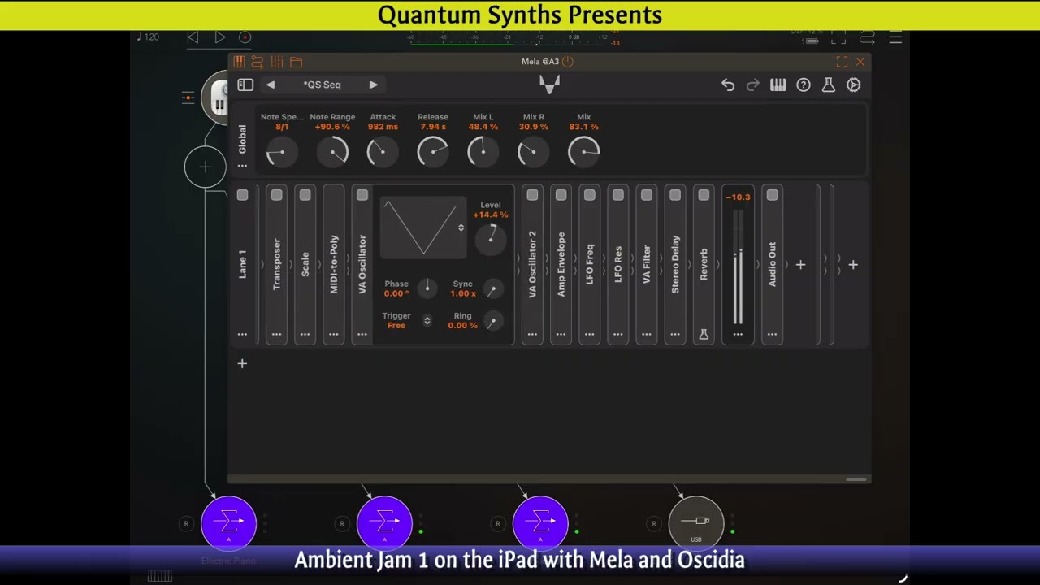Click the Mix L knob
1040x585 pixels.
(x=483, y=151)
